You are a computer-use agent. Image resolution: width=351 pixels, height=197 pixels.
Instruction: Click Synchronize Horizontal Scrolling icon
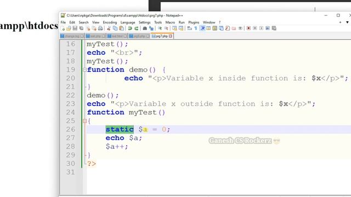coord(181,28)
